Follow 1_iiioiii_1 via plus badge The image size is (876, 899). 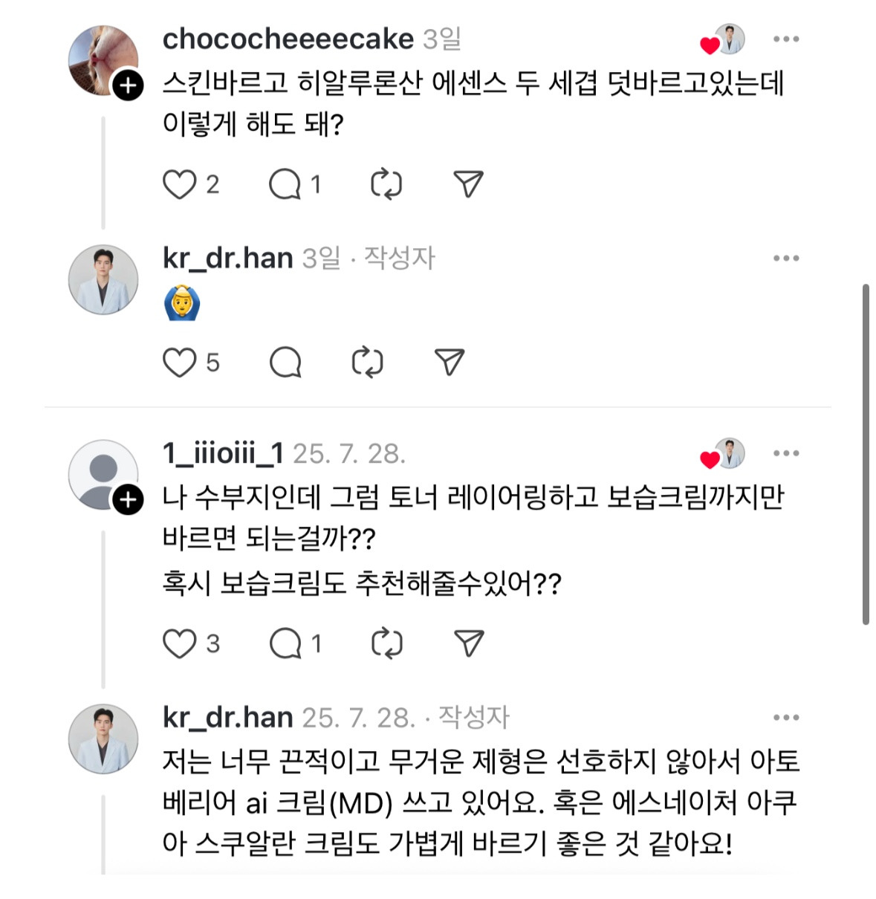click(128, 500)
